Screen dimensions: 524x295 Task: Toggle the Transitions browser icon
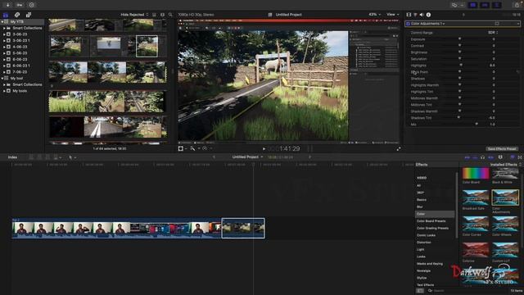click(520, 157)
